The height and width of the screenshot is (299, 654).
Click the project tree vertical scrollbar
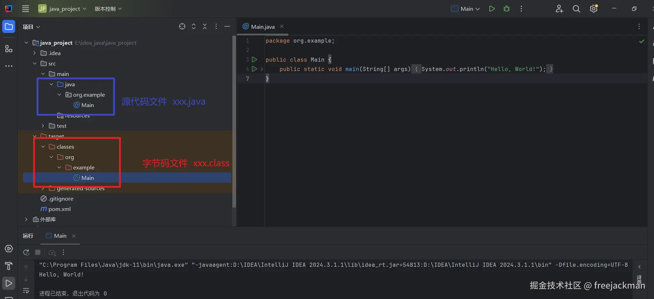[234, 121]
